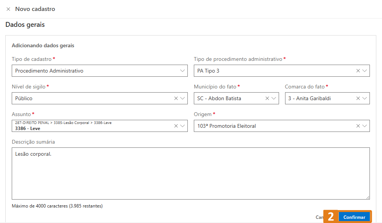382x223 pixels.
Task: Clear the 3386 - Leve assunto
Action: click(176, 126)
